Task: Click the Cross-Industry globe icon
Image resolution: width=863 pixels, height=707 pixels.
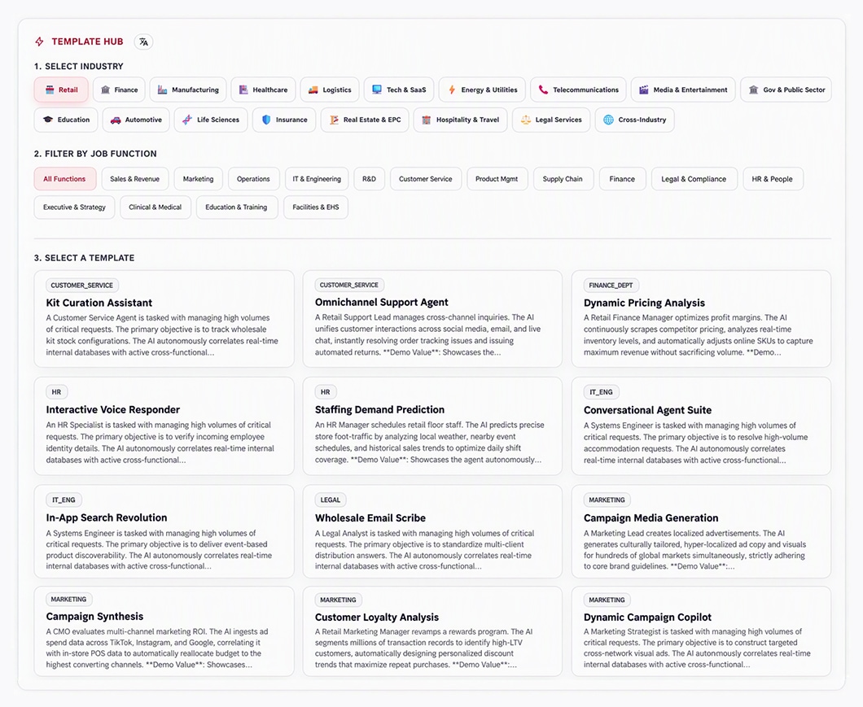Action: 608,120
